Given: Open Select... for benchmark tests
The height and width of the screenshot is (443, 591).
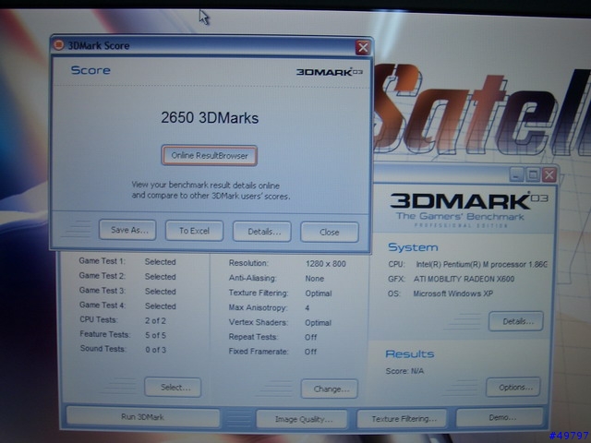Looking at the screenshot, I should coord(173,388).
